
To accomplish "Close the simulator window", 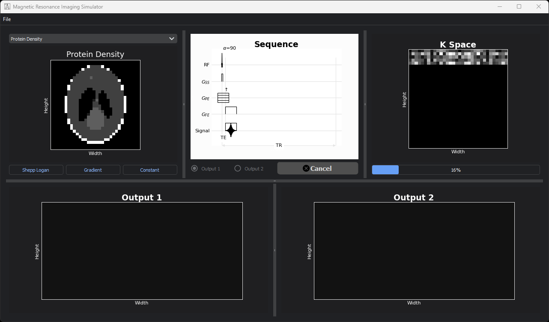I will 539,6.
